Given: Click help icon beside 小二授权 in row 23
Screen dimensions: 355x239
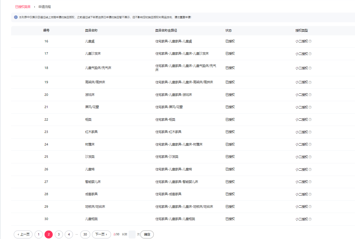Looking at the screenshot, I should [x=310, y=132].
